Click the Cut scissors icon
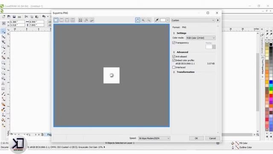 pos(26,17)
